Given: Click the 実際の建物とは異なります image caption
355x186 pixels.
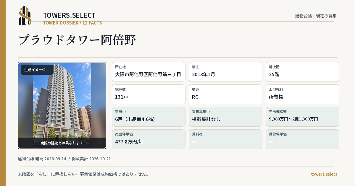Looking at the screenshot, I should 62,143.
